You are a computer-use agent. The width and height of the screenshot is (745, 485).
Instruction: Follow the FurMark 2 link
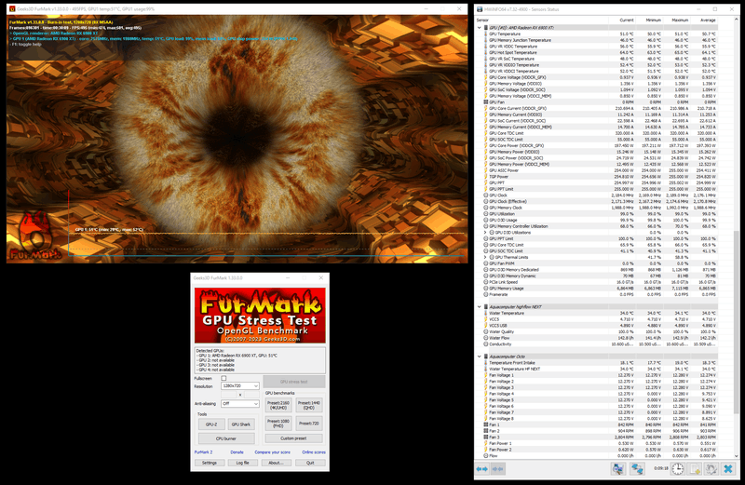tap(203, 452)
